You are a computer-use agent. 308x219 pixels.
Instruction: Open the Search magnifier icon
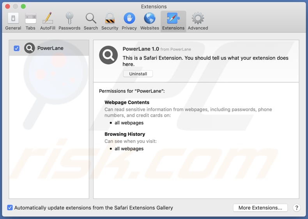[91, 18]
